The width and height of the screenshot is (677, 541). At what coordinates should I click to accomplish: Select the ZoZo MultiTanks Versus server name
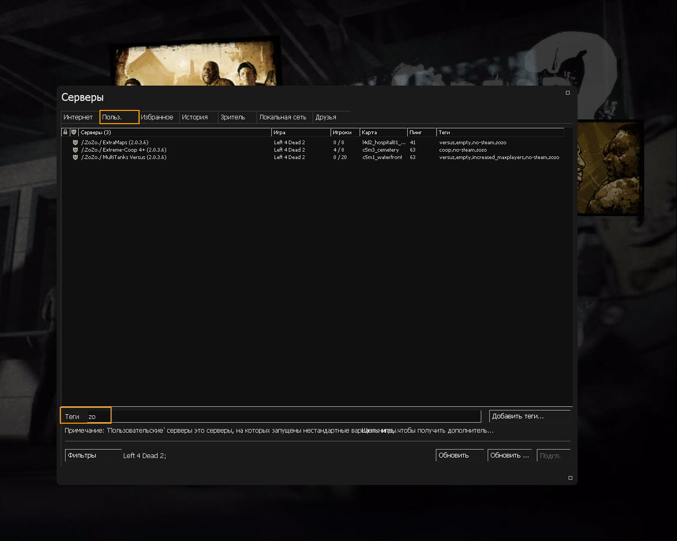click(124, 157)
